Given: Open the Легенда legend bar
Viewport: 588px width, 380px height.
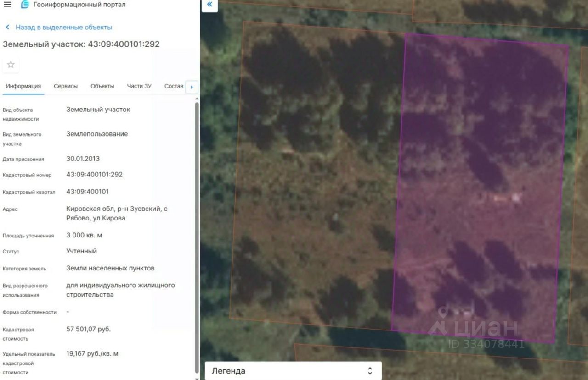Looking at the screenshot, I should (293, 371).
